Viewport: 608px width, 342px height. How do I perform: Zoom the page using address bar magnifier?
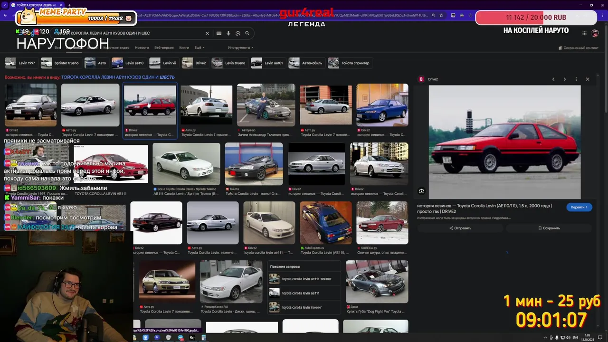pyautogui.click(x=434, y=15)
